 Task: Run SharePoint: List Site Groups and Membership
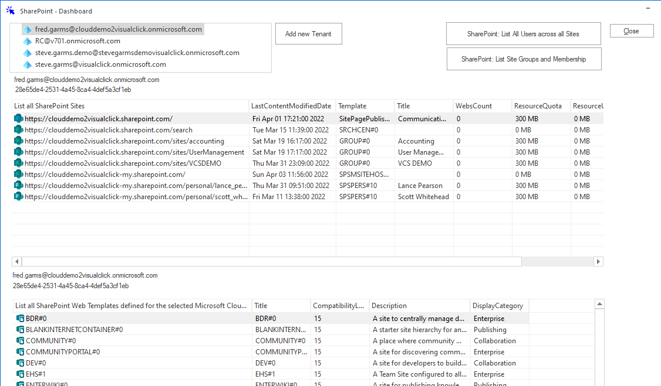point(523,59)
